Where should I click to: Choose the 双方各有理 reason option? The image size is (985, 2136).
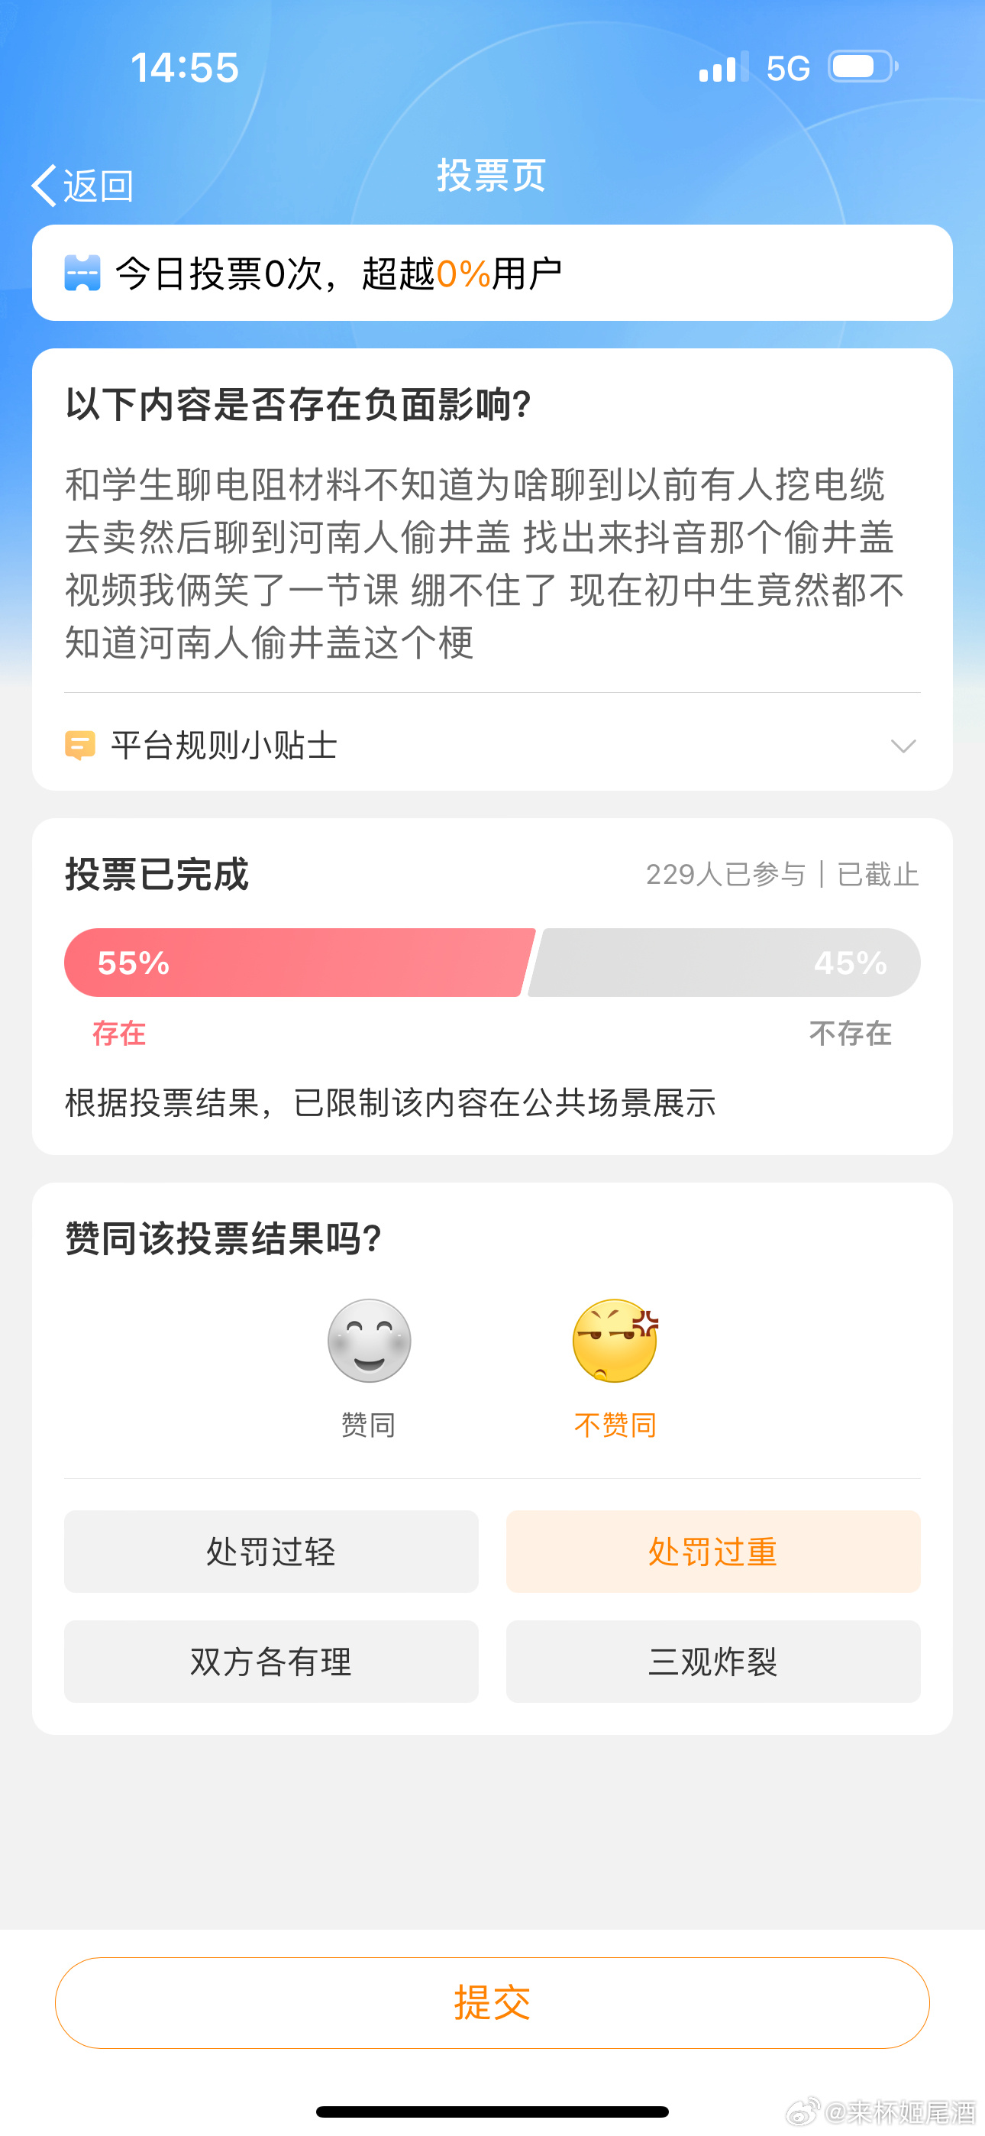[x=271, y=1661]
